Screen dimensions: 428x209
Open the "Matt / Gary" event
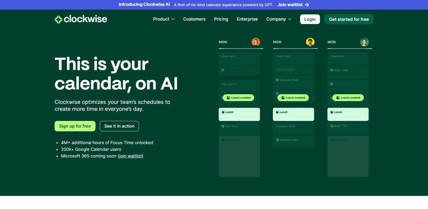348,72
